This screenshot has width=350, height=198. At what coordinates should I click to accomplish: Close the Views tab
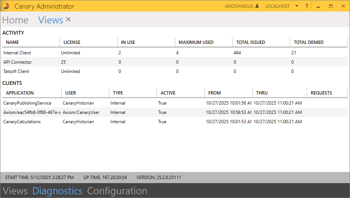[x=68, y=19]
